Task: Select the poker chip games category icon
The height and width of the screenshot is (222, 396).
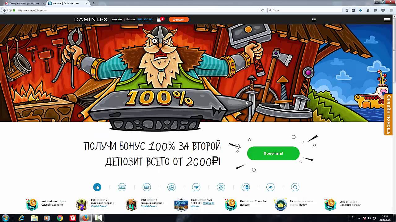Action: tap(221, 187)
